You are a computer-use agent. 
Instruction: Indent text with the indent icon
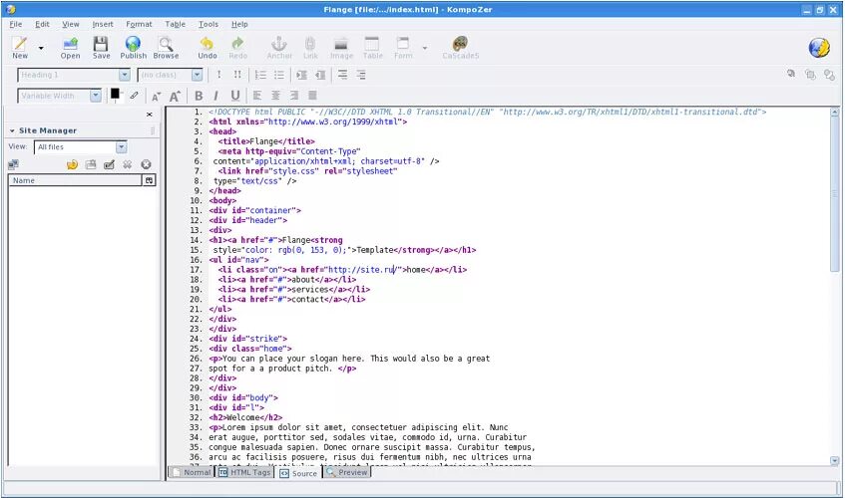(301, 75)
